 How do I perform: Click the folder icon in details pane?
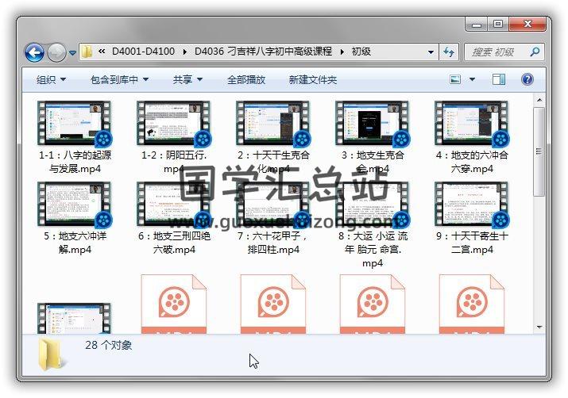pos(53,354)
